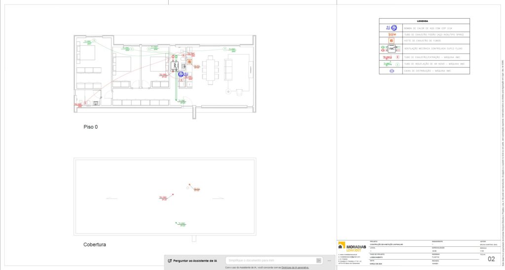The height and width of the screenshot is (270, 505).
Task: Click the orange exhaust hood legend symbol
Action: point(391,41)
